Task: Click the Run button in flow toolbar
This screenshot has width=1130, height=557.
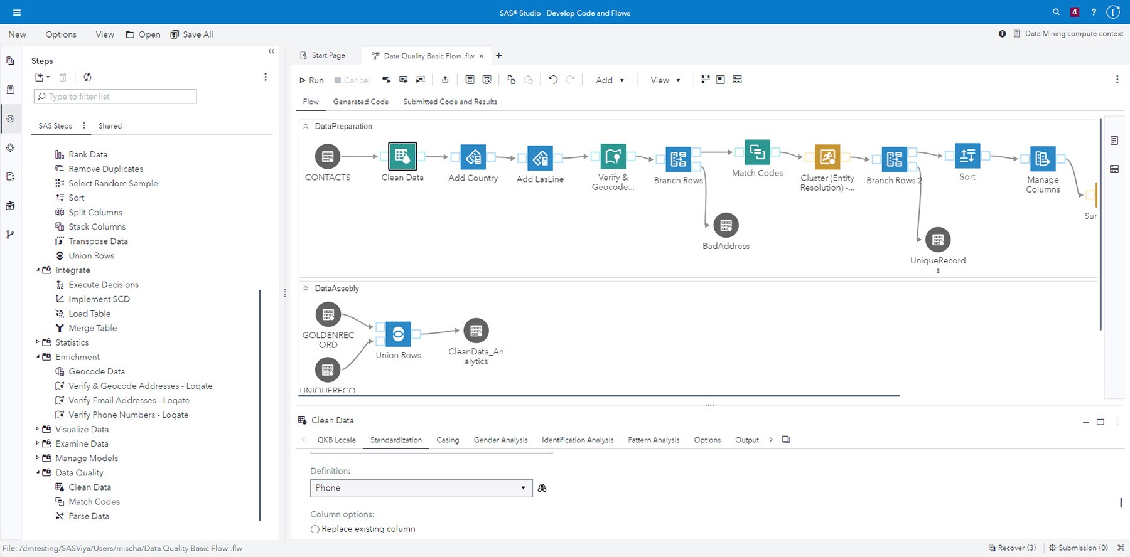Action: tap(311, 80)
